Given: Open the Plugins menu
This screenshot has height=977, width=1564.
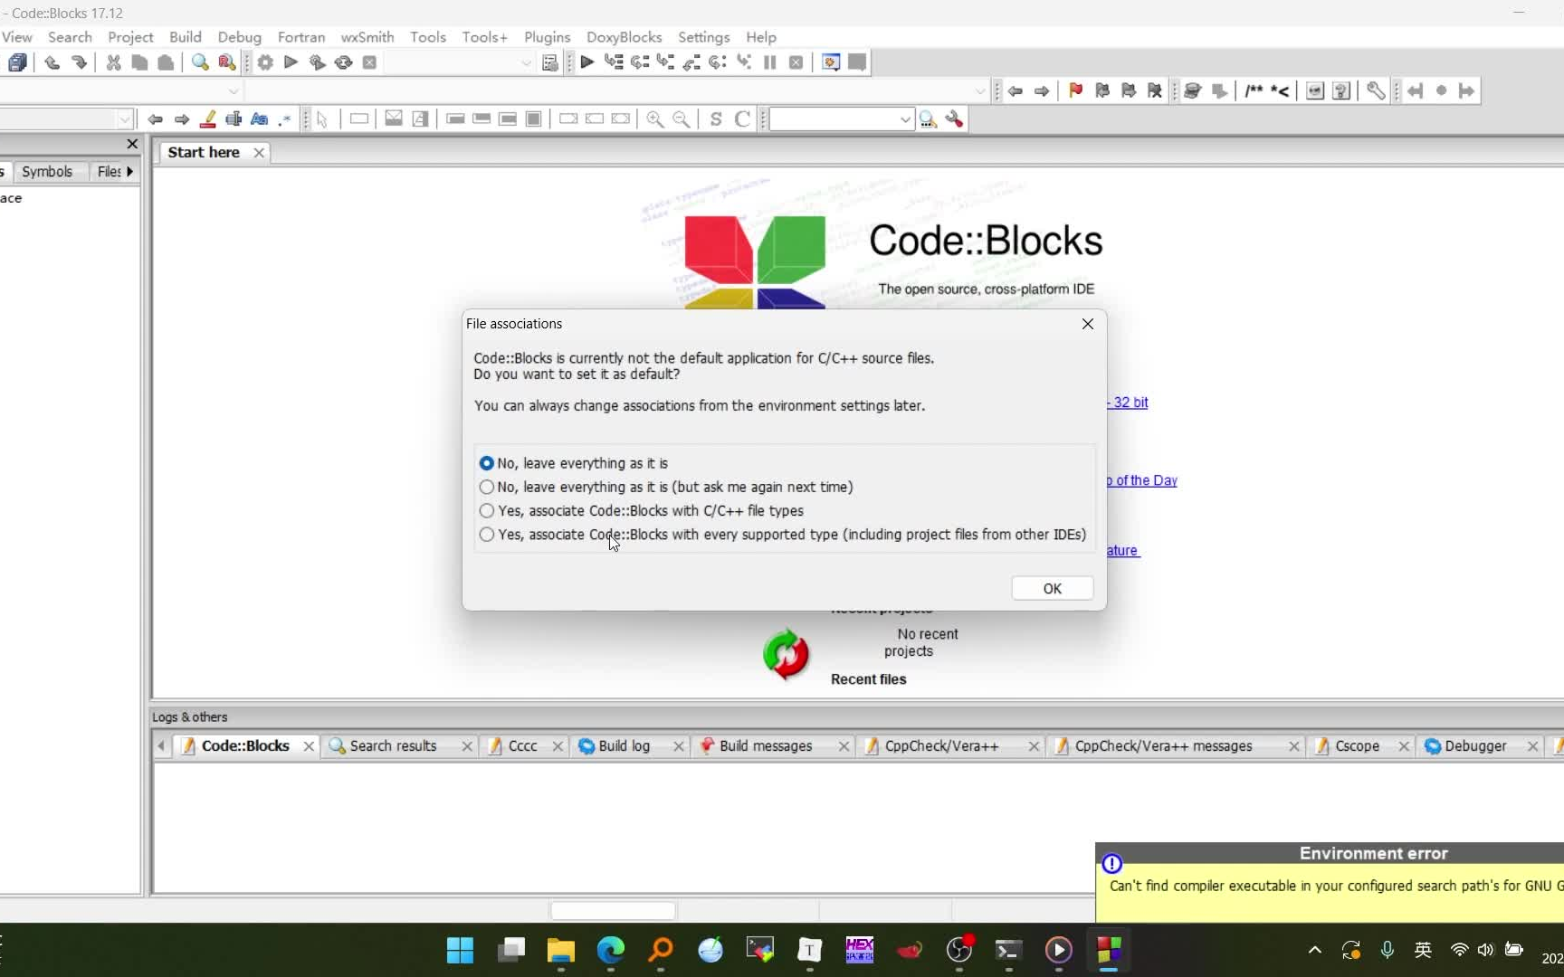Looking at the screenshot, I should 547,37.
